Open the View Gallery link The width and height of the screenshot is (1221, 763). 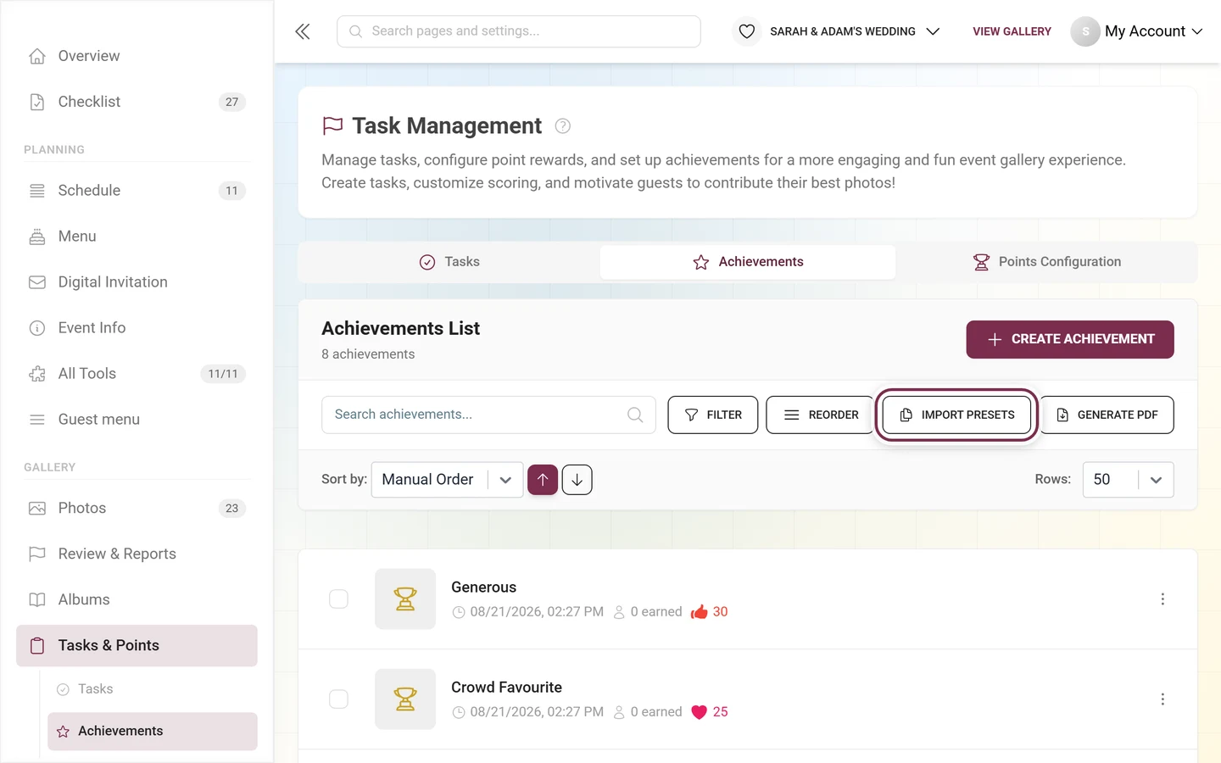coord(1012,31)
